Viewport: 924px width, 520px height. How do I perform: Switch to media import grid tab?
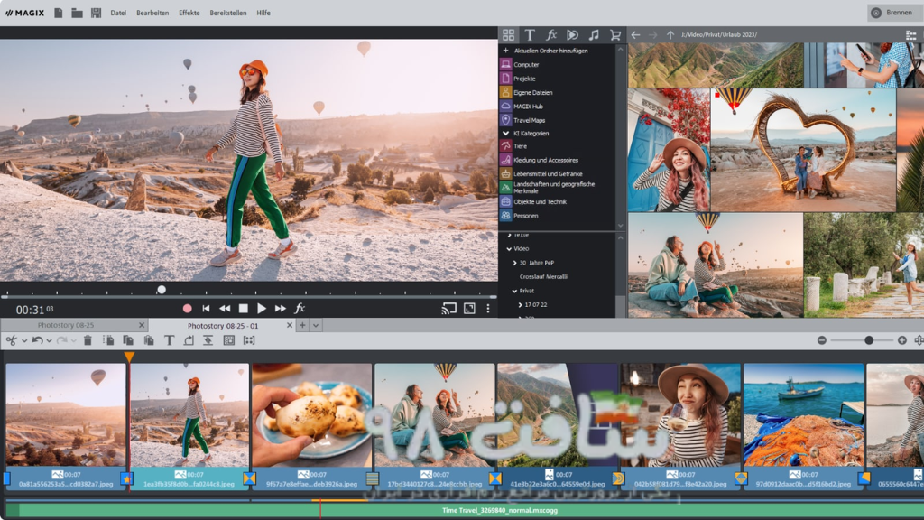(x=509, y=35)
